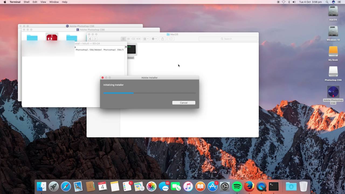
Task: Open Notes from the Dock
Action: pyautogui.click(x=115, y=186)
